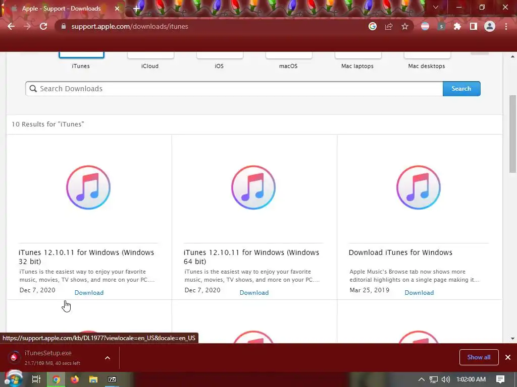The image size is (517, 387).
Task: Bookmark this page with star
Action: click(x=405, y=26)
